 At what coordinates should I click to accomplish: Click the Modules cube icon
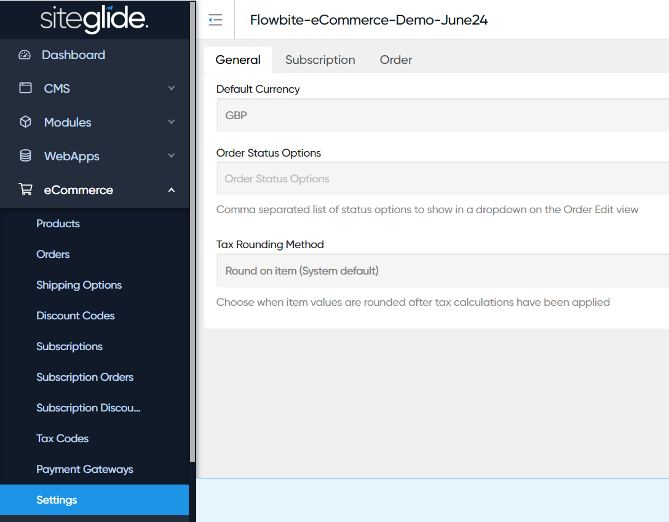coord(25,122)
